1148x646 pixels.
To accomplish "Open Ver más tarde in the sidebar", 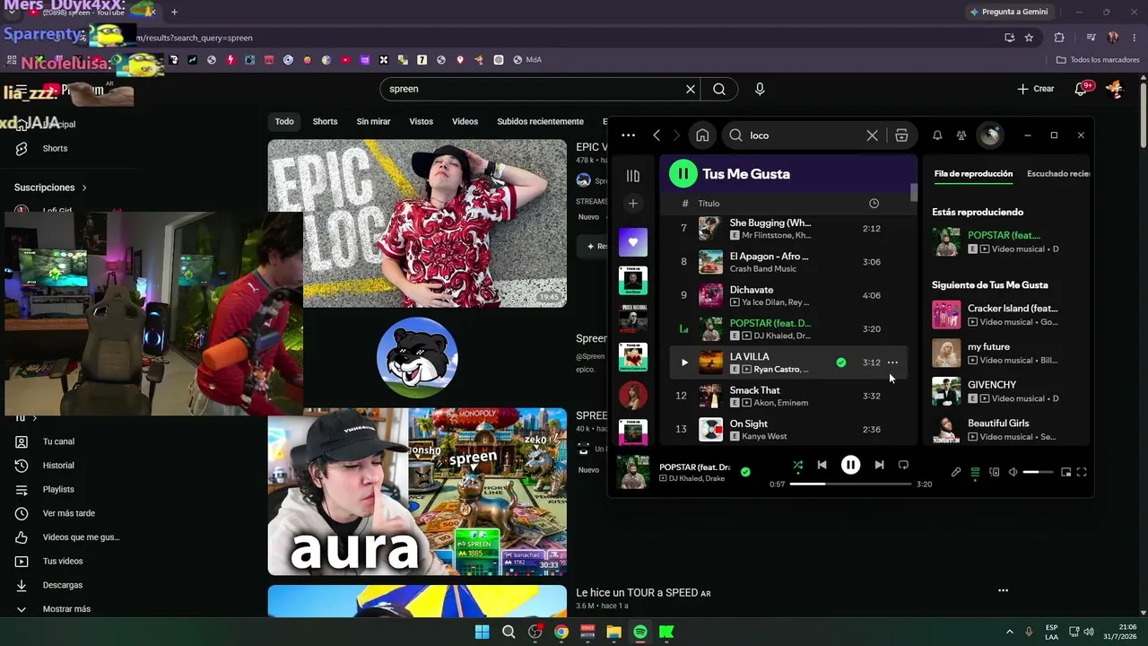I will tap(68, 513).
